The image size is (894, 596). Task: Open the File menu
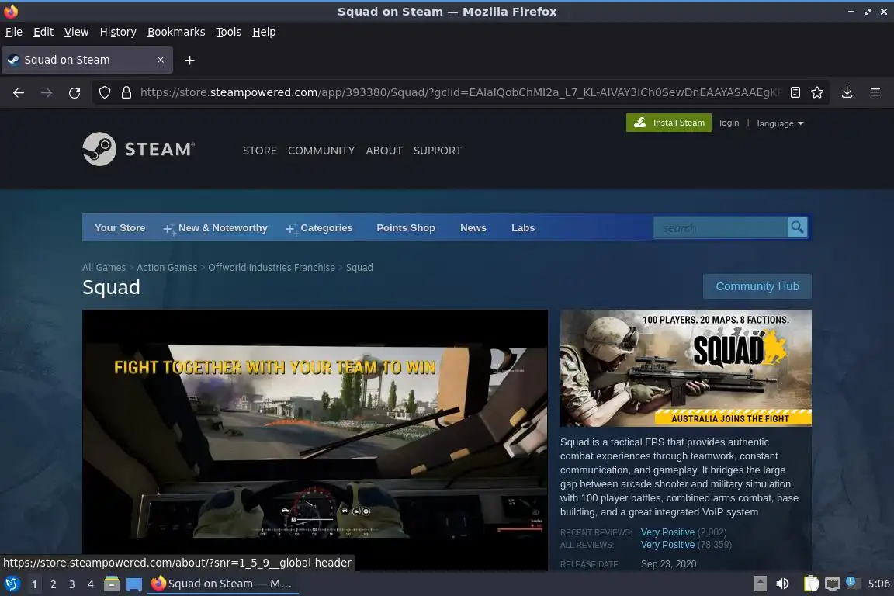pyautogui.click(x=14, y=32)
